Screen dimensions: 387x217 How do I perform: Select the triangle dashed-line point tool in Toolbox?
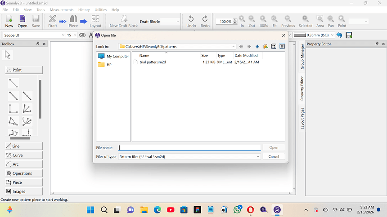point(13,121)
